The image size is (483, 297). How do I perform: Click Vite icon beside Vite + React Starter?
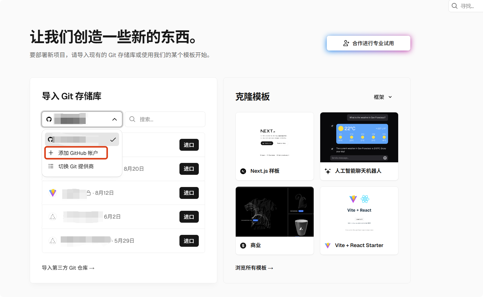tap(328, 245)
